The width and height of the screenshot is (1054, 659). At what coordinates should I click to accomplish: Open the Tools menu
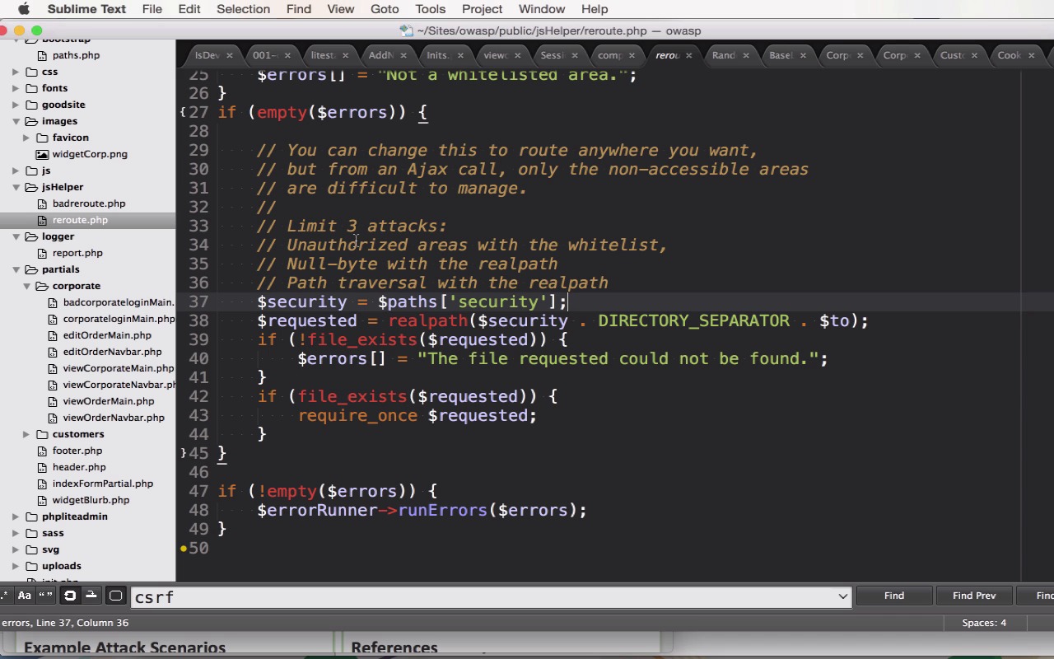(x=430, y=9)
